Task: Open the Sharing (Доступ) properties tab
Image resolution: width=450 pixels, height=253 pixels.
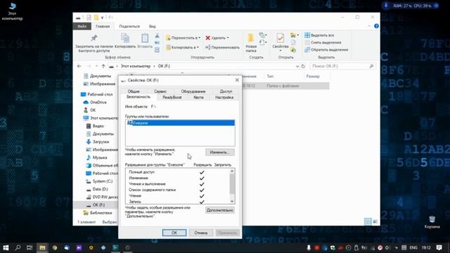Action: [226, 91]
